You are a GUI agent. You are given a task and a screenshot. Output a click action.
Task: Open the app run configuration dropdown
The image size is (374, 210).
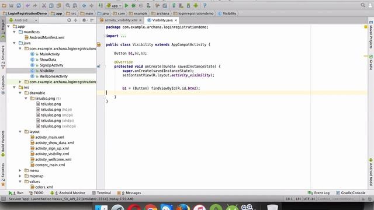114,5
